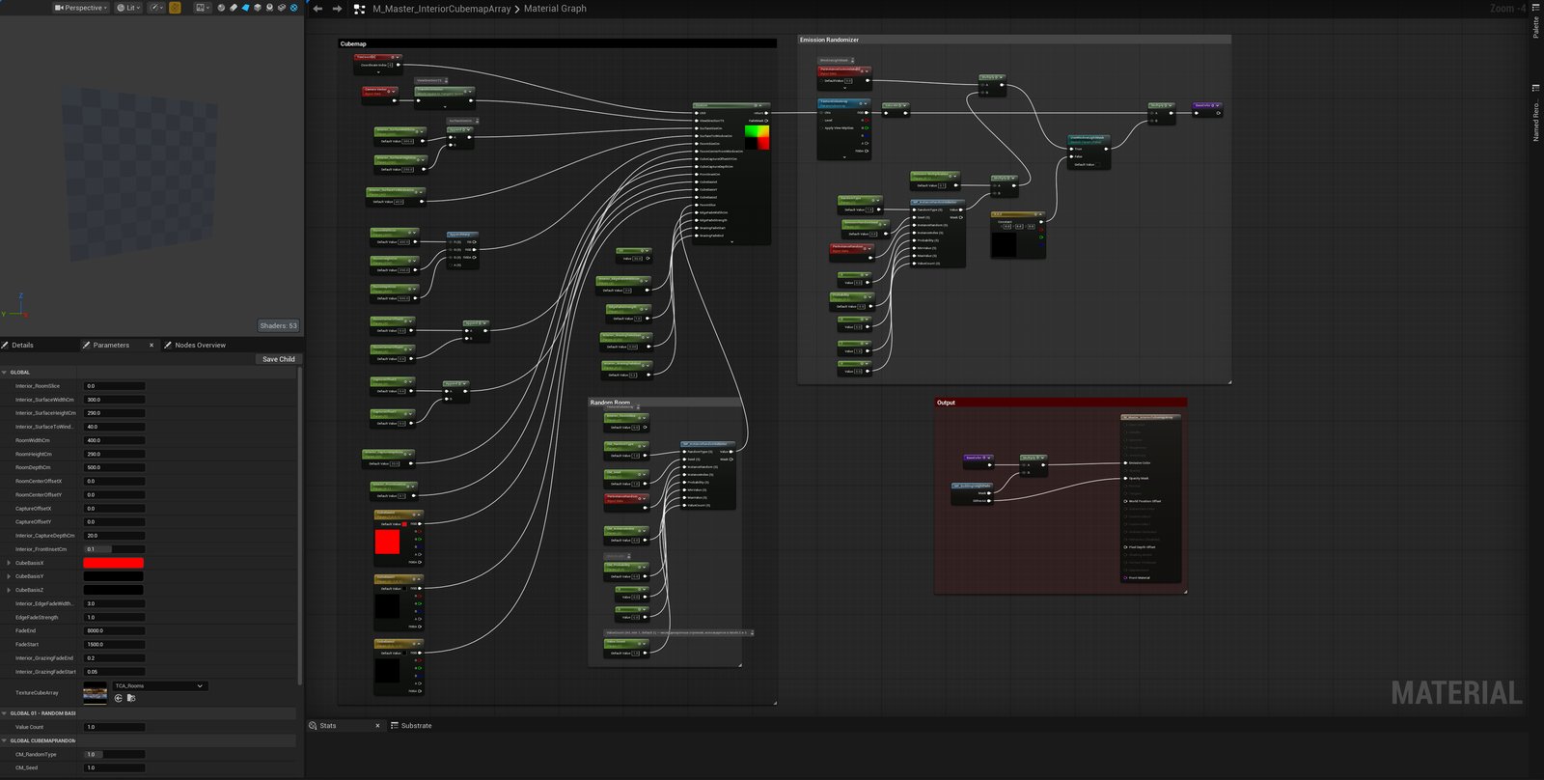
Task: Toggle the yellow realtime preview icon
Action: [175, 8]
